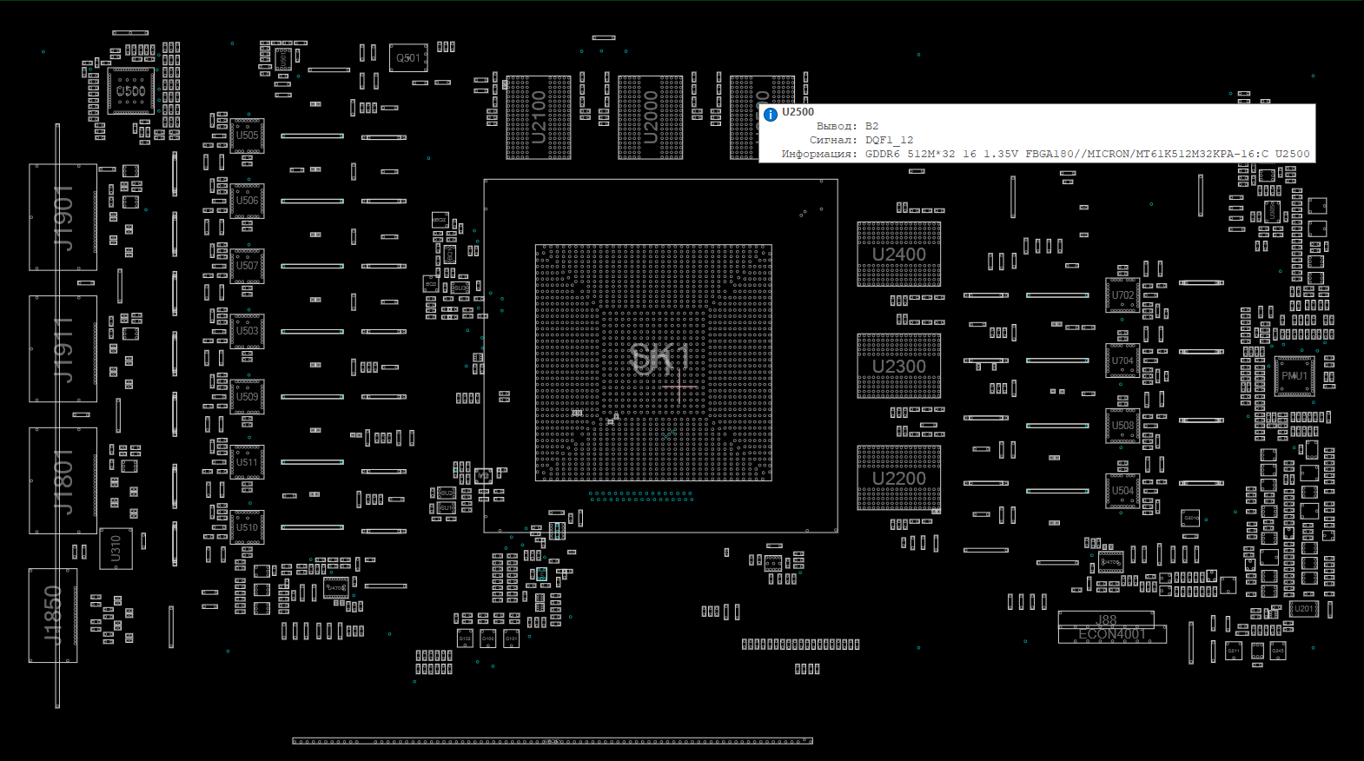Screen dimensions: 1364x761
Task: Select memory chip U2100
Action: 539,117
